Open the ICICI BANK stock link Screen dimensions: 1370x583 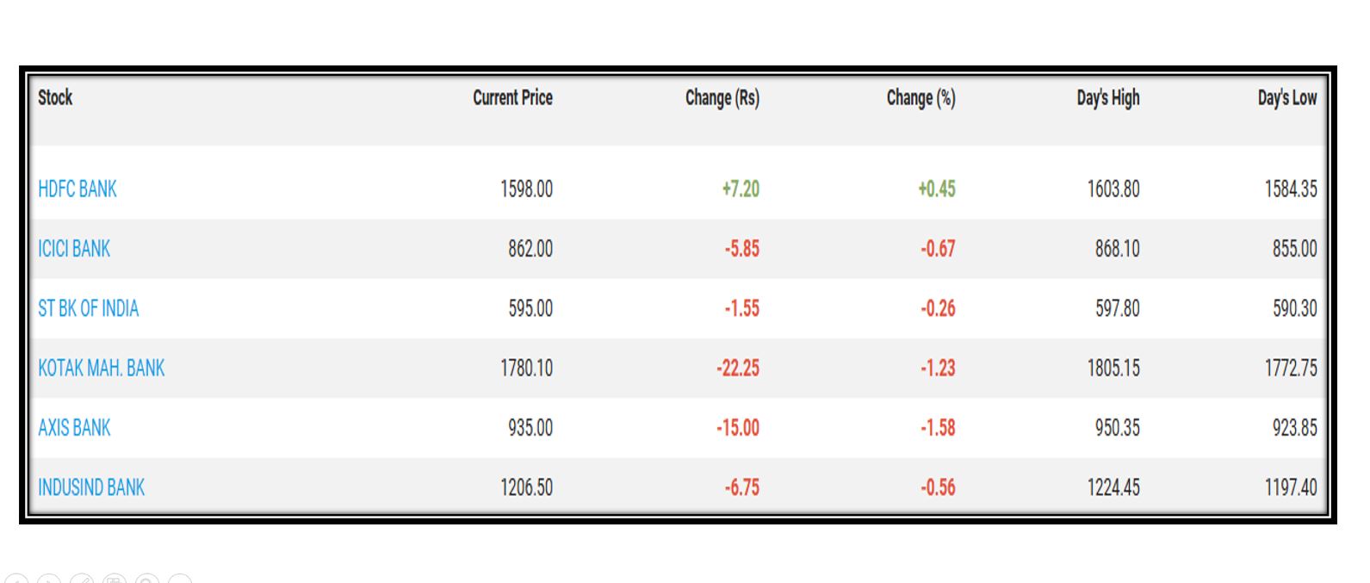[x=74, y=249]
